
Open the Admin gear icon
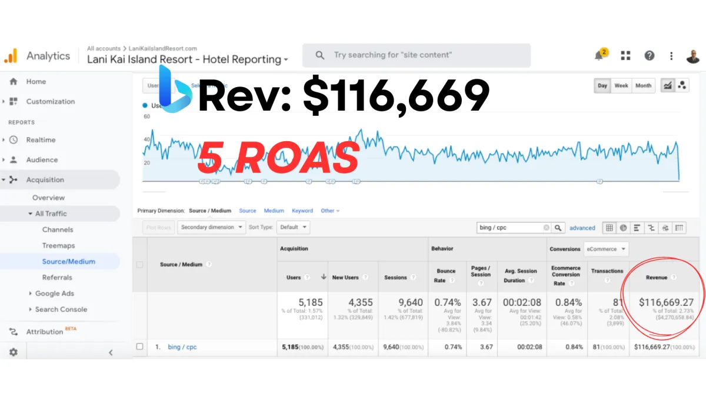pyautogui.click(x=13, y=352)
